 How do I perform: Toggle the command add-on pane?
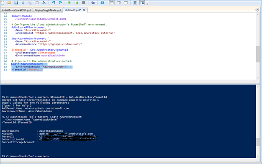[x=142, y=3]
